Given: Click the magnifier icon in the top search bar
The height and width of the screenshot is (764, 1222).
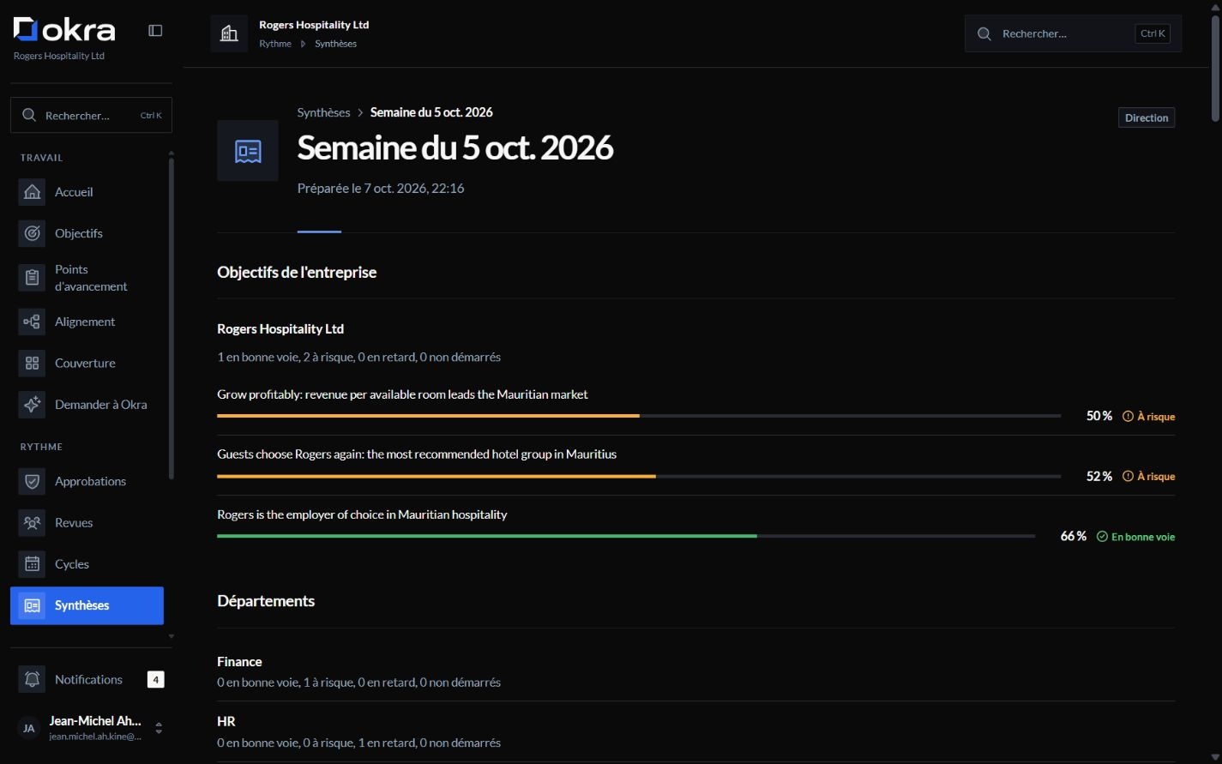Looking at the screenshot, I should click(x=984, y=33).
